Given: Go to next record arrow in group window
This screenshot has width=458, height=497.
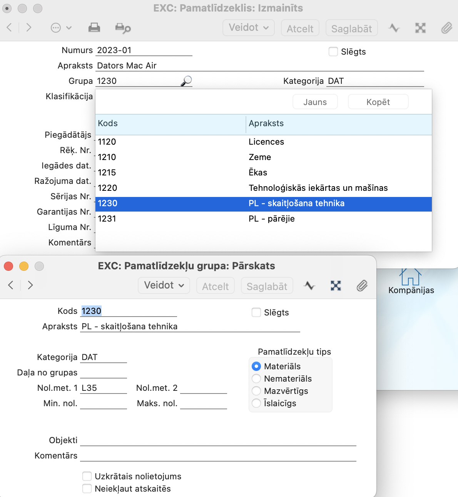Looking at the screenshot, I should pos(30,285).
